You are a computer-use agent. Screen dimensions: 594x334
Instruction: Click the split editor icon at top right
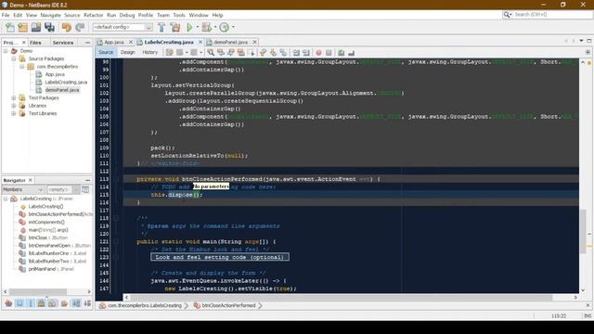click(588, 52)
